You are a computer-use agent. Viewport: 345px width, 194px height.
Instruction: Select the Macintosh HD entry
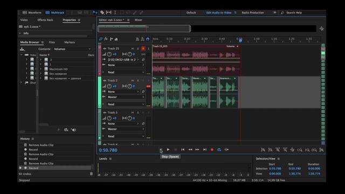tap(58, 69)
